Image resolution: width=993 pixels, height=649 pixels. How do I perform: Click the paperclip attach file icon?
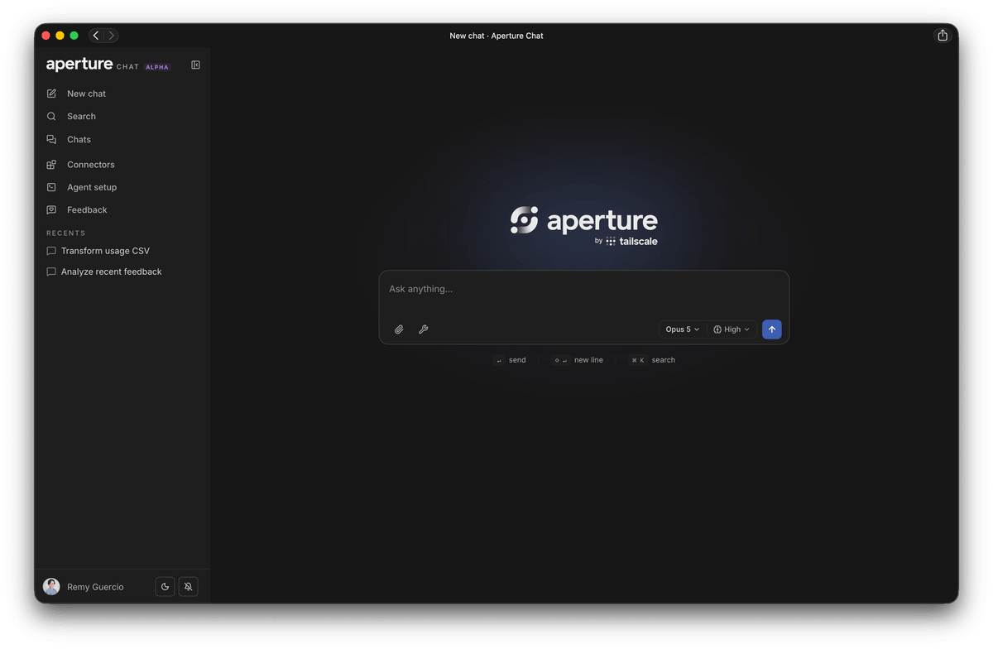click(x=399, y=329)
